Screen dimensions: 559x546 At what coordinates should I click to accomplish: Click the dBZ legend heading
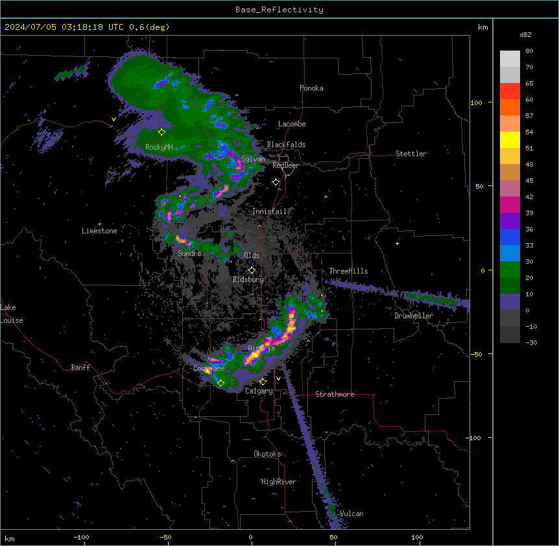pos(525,34)
